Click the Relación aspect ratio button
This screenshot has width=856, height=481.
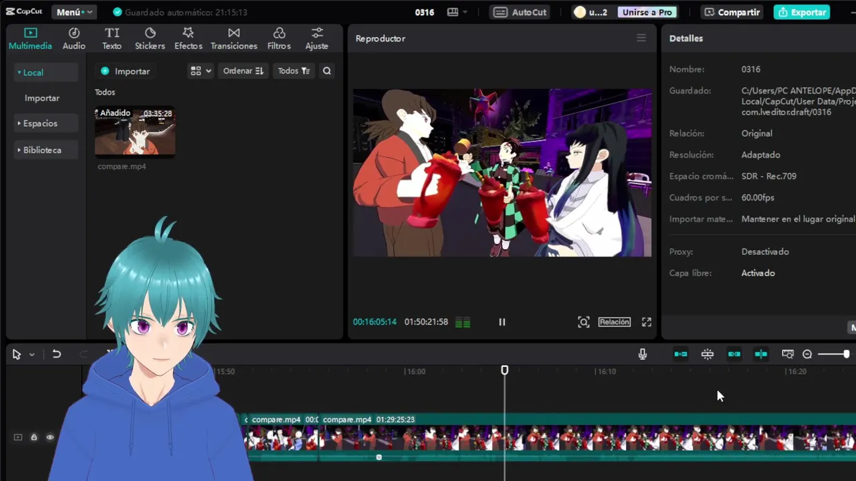tap(615, 322)
